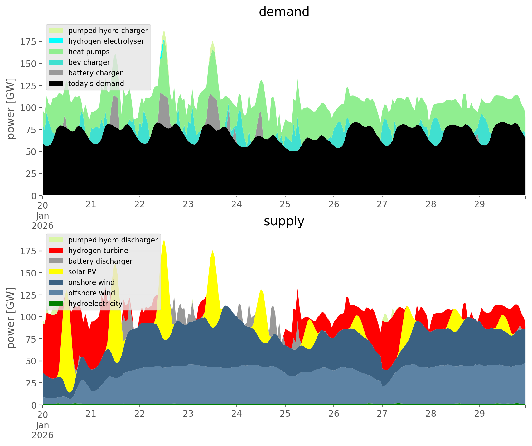The width and height of the screenshot is (532, 446).
Task: Click day 23 tick on demand chart axis
Action: pyautogui.click(x=188, y=205)
